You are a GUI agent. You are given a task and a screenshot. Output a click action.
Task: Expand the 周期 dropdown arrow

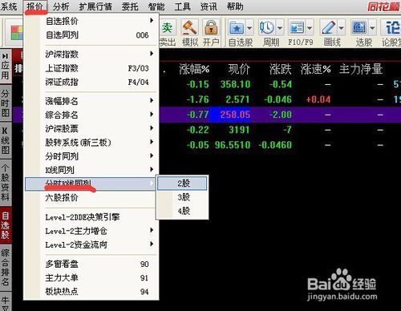coord(280,28)
